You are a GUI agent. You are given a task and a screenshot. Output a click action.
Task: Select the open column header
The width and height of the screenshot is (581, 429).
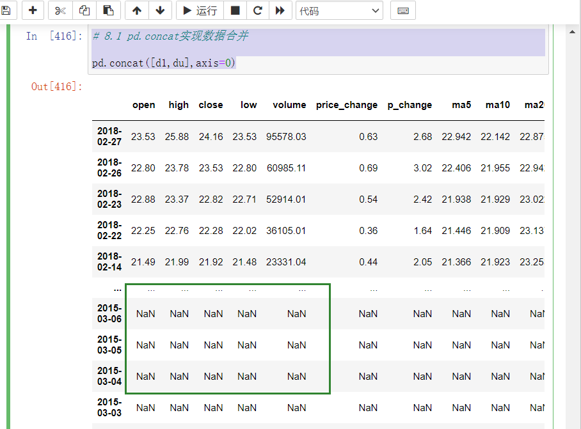tap(144, 105)
